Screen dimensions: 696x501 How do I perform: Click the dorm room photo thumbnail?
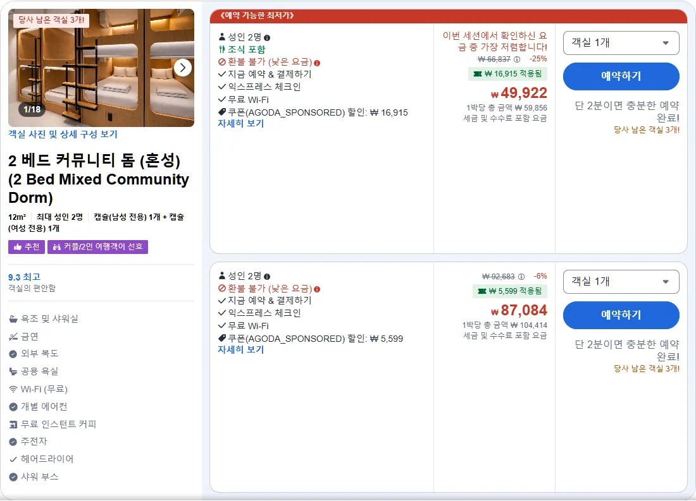coord(101,68)
